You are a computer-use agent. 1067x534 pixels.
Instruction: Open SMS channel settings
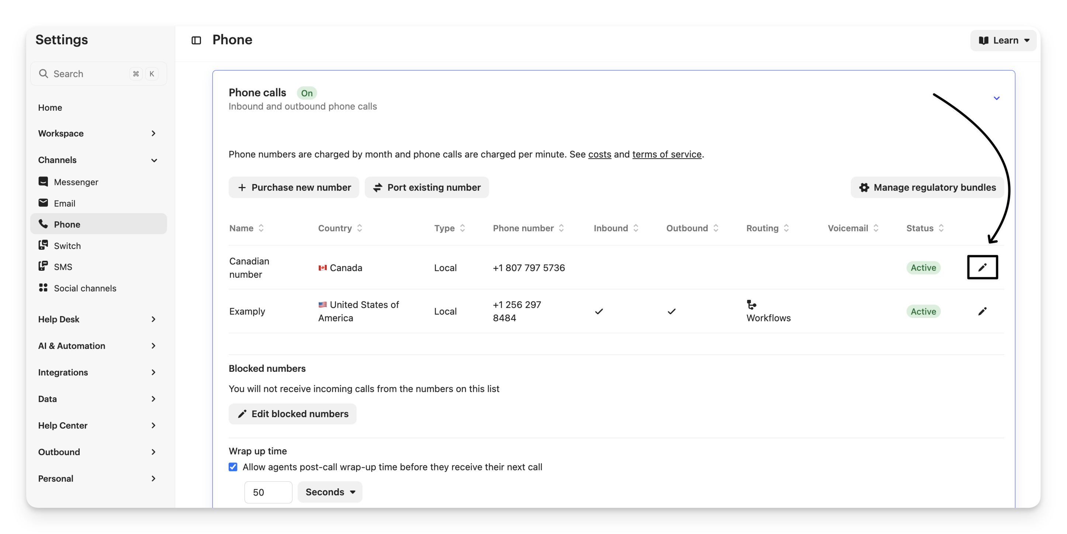pos(63,267)
